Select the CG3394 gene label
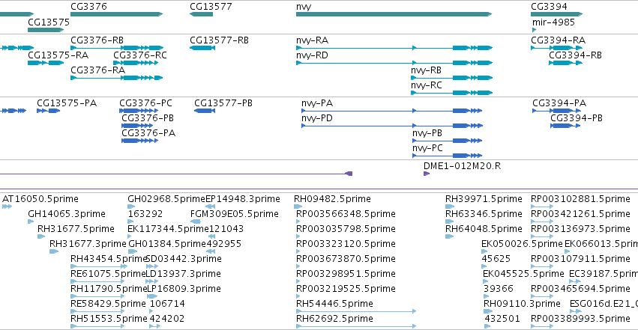Image resolution: width=638 pixels, height=330 pixels. tap(549, 7)
